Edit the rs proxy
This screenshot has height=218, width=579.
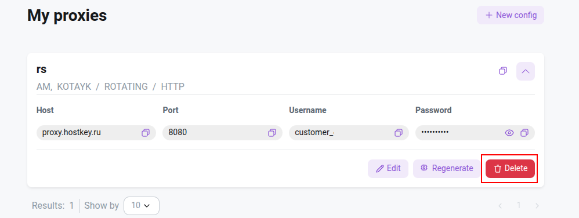click(x=388, y=169)
